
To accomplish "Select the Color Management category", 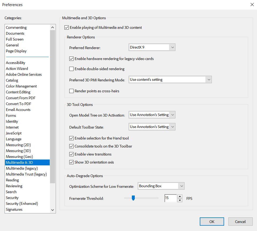I will point(21,86).
